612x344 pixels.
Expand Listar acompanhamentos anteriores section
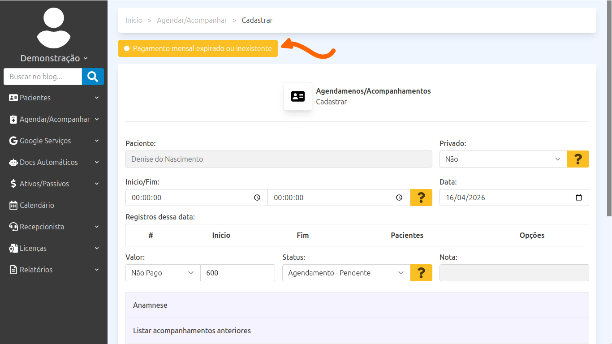pos(357,331)
